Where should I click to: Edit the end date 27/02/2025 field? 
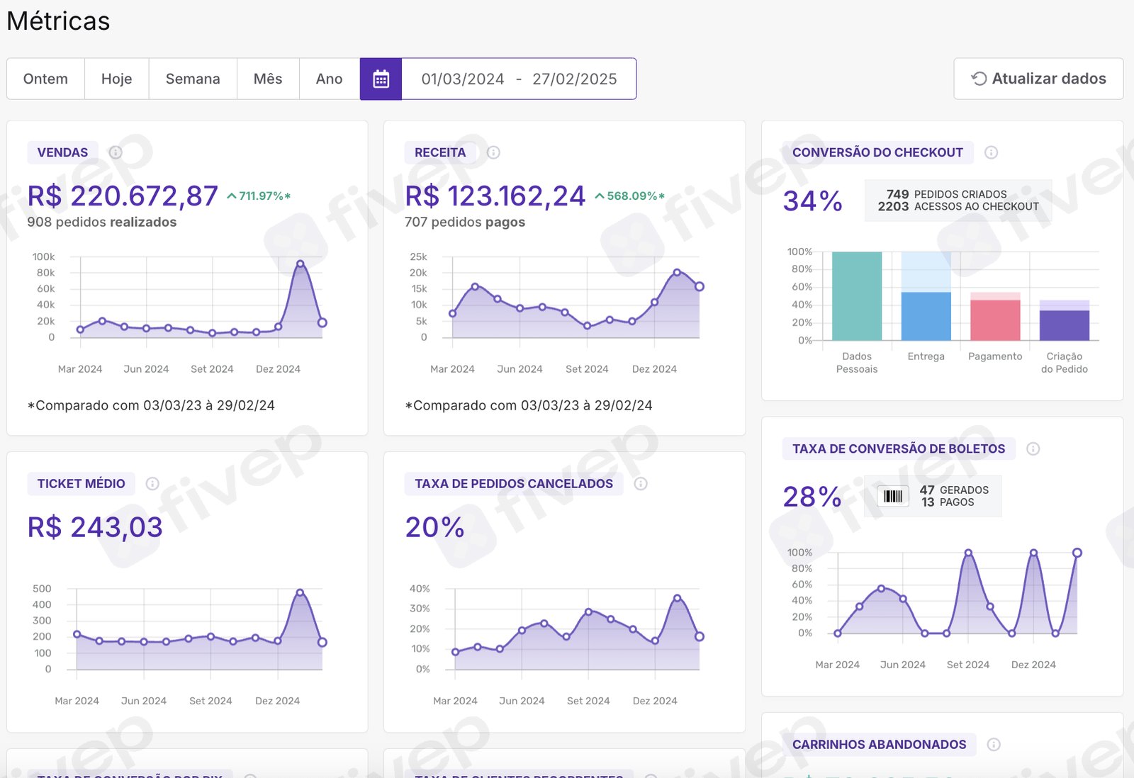(575, 79)
